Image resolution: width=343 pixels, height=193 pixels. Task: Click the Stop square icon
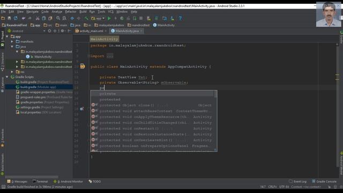click(x=141, y=18)
